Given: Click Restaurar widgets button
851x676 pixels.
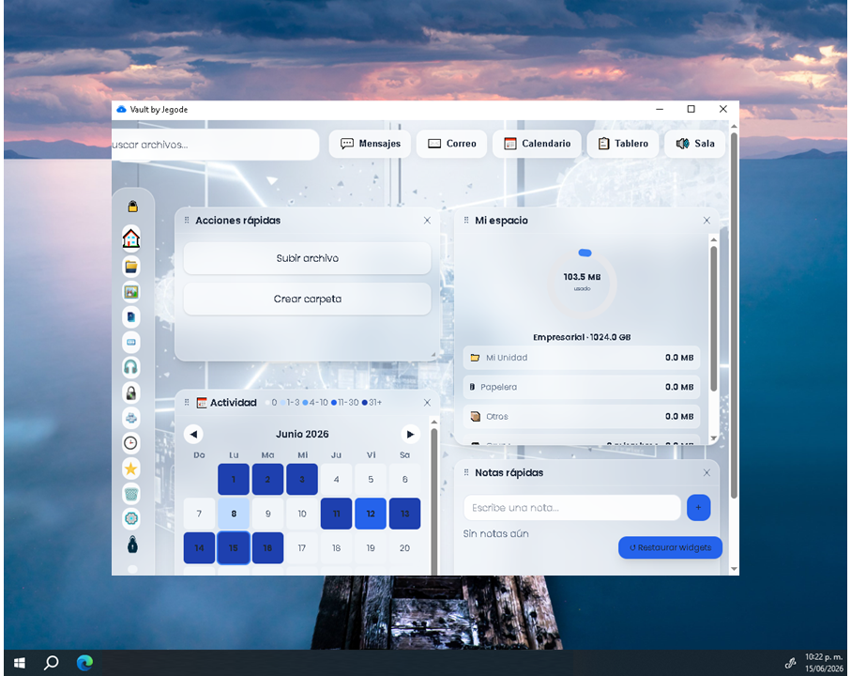Looking at the screenshot, I should tap(670, 547).
